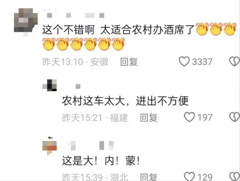This screenshot has width=240, height=181.
Task: Open the 福建 commenter's pixelated avatar
Action: [49, 85]
